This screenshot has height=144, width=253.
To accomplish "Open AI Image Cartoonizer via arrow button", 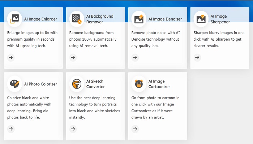I will (135, 129).
